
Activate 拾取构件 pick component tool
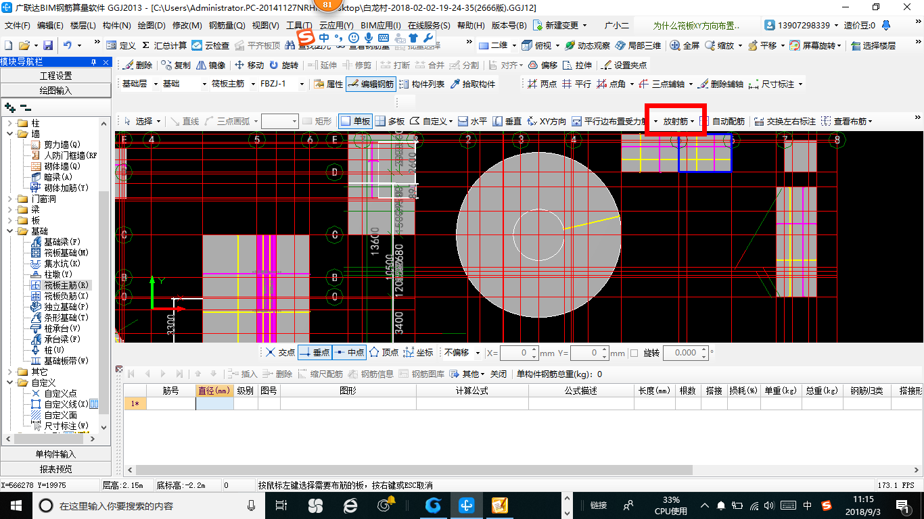coord(472,84)
